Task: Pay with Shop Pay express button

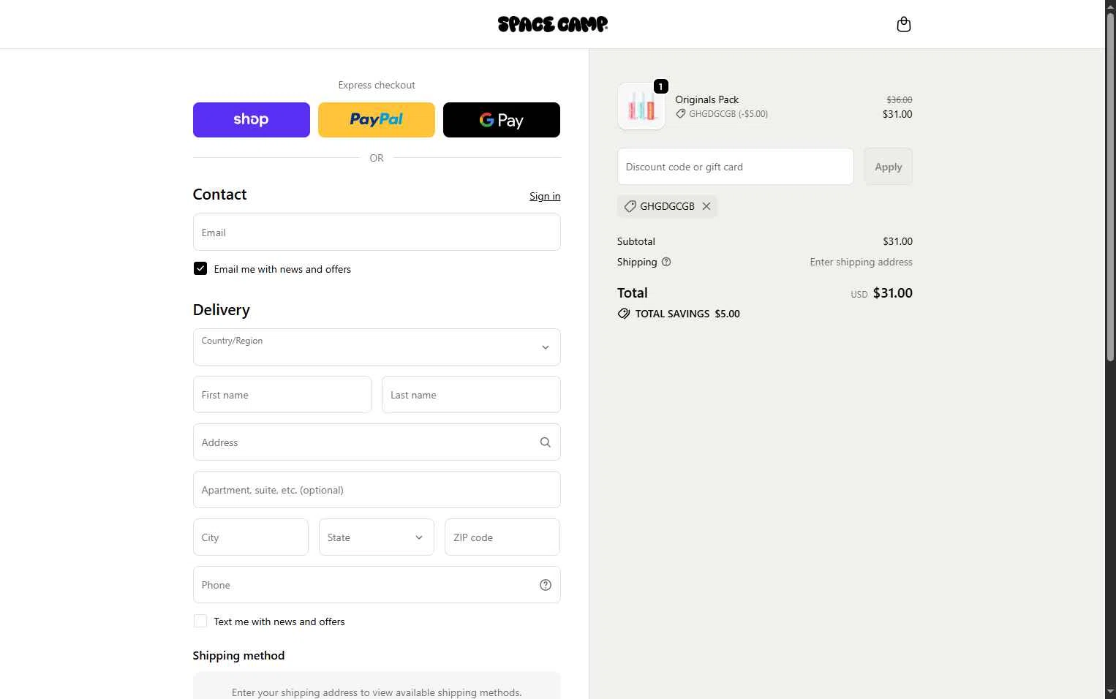Action: click(x=252, y=120)
